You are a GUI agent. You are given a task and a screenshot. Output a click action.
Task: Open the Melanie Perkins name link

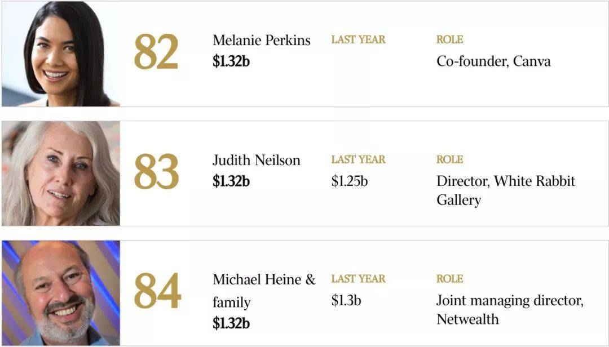262,41
